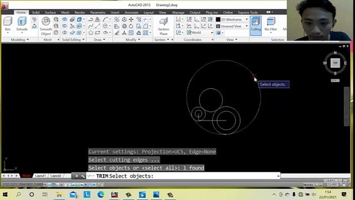
Task: Click the Move tool in Modify
Action: pyautogui.click(x=131, y=19)
